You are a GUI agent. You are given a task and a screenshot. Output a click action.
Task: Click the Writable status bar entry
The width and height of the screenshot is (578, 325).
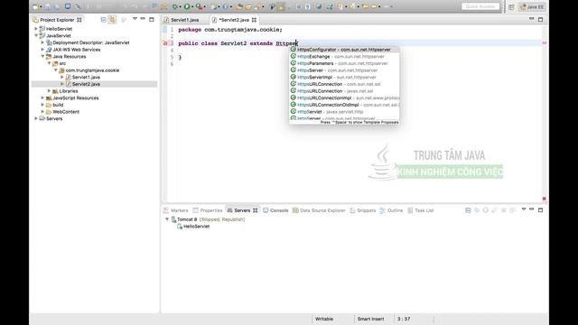[x=324, y=319]
